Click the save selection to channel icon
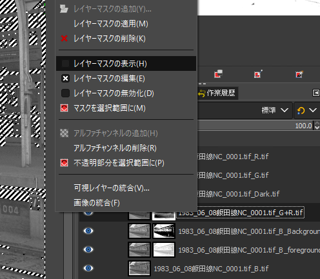 pyautogui.click(x=218, y=74)
